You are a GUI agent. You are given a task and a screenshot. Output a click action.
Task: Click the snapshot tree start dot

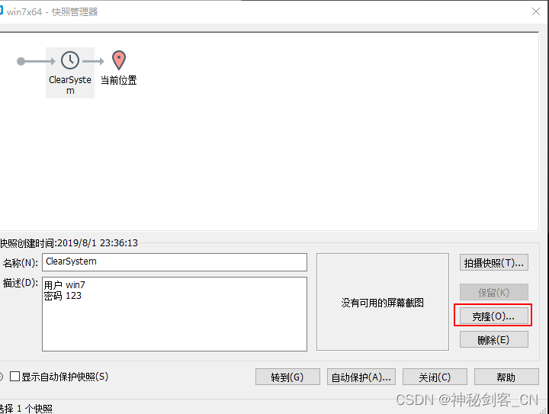[21, 62]
